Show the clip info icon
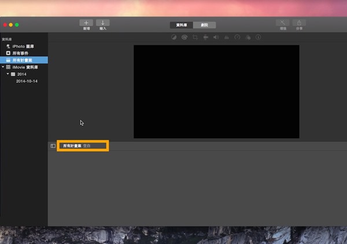The image size is (347, 244). point(258,37)
